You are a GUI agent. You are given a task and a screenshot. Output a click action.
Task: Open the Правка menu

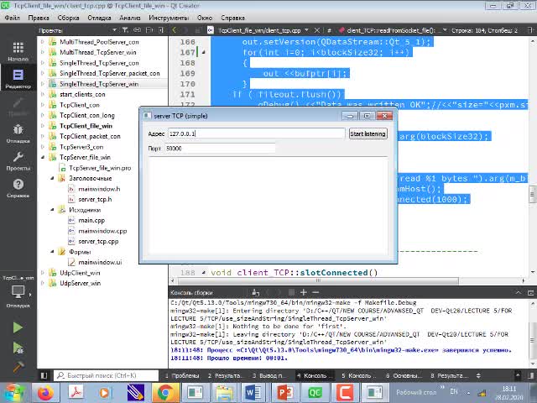click(x=39, y=18)
